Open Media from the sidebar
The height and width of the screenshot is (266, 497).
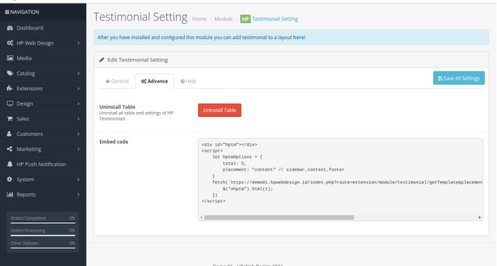(43, 58)
